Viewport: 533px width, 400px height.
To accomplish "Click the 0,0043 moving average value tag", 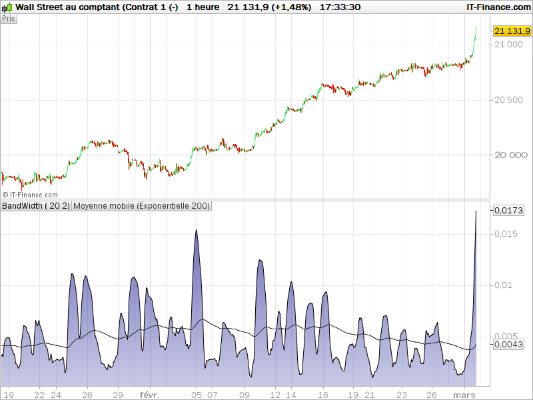I will [x=508, y=344].
